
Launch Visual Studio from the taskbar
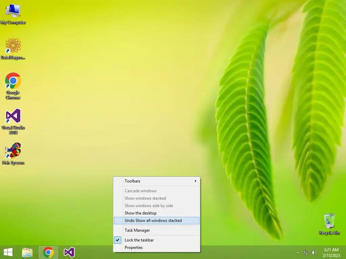(69, 252)
